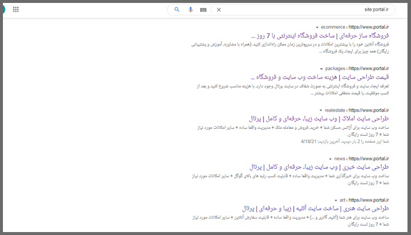Click the packages result description snippet

[293, 89]
